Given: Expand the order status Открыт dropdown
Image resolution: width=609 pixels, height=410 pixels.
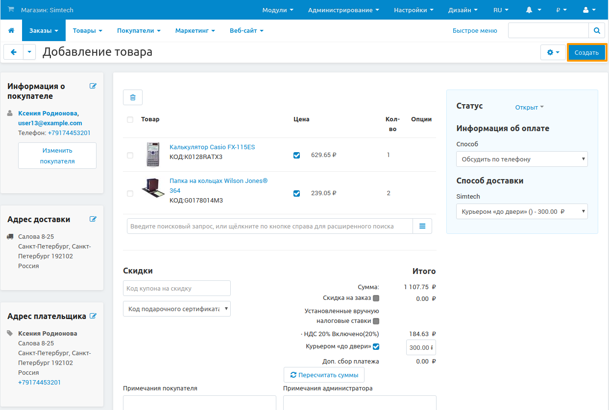Looking at the screenshot, I should pyautogui.click(x=529, y=107).
